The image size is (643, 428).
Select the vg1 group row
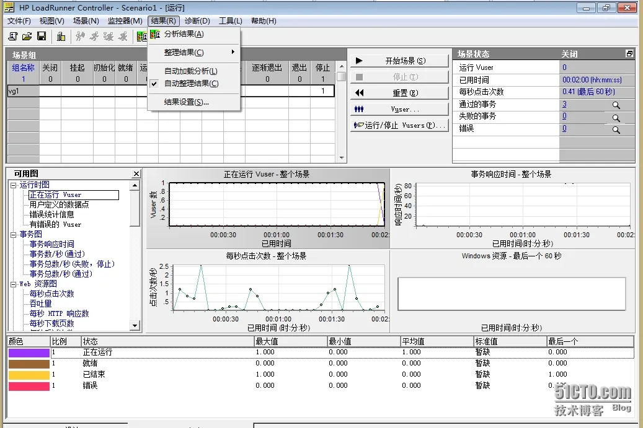171,91
